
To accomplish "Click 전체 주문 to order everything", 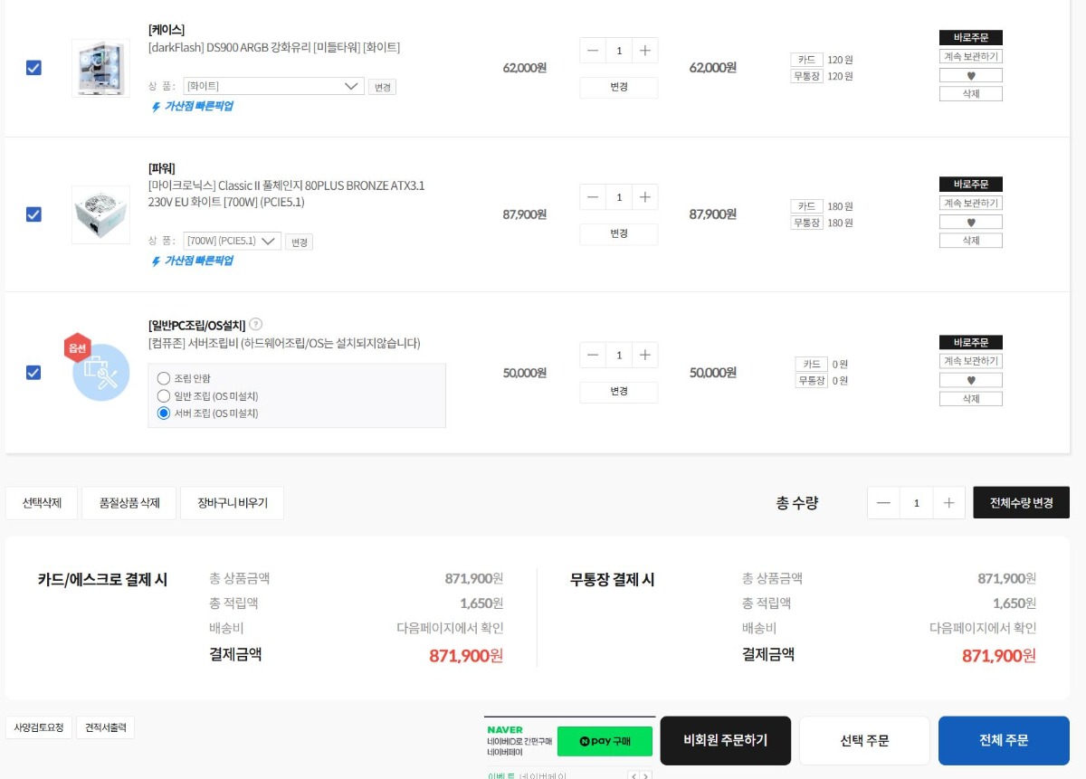I will click(x=1003, y=740).
